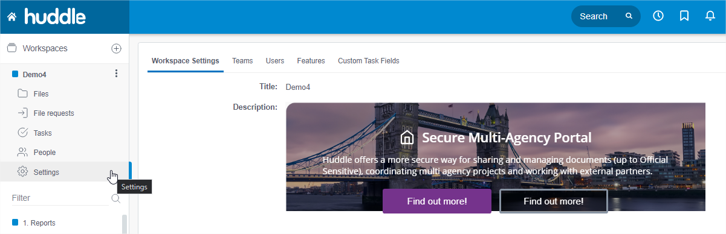Switch to the Teams tab

[242, 61]
